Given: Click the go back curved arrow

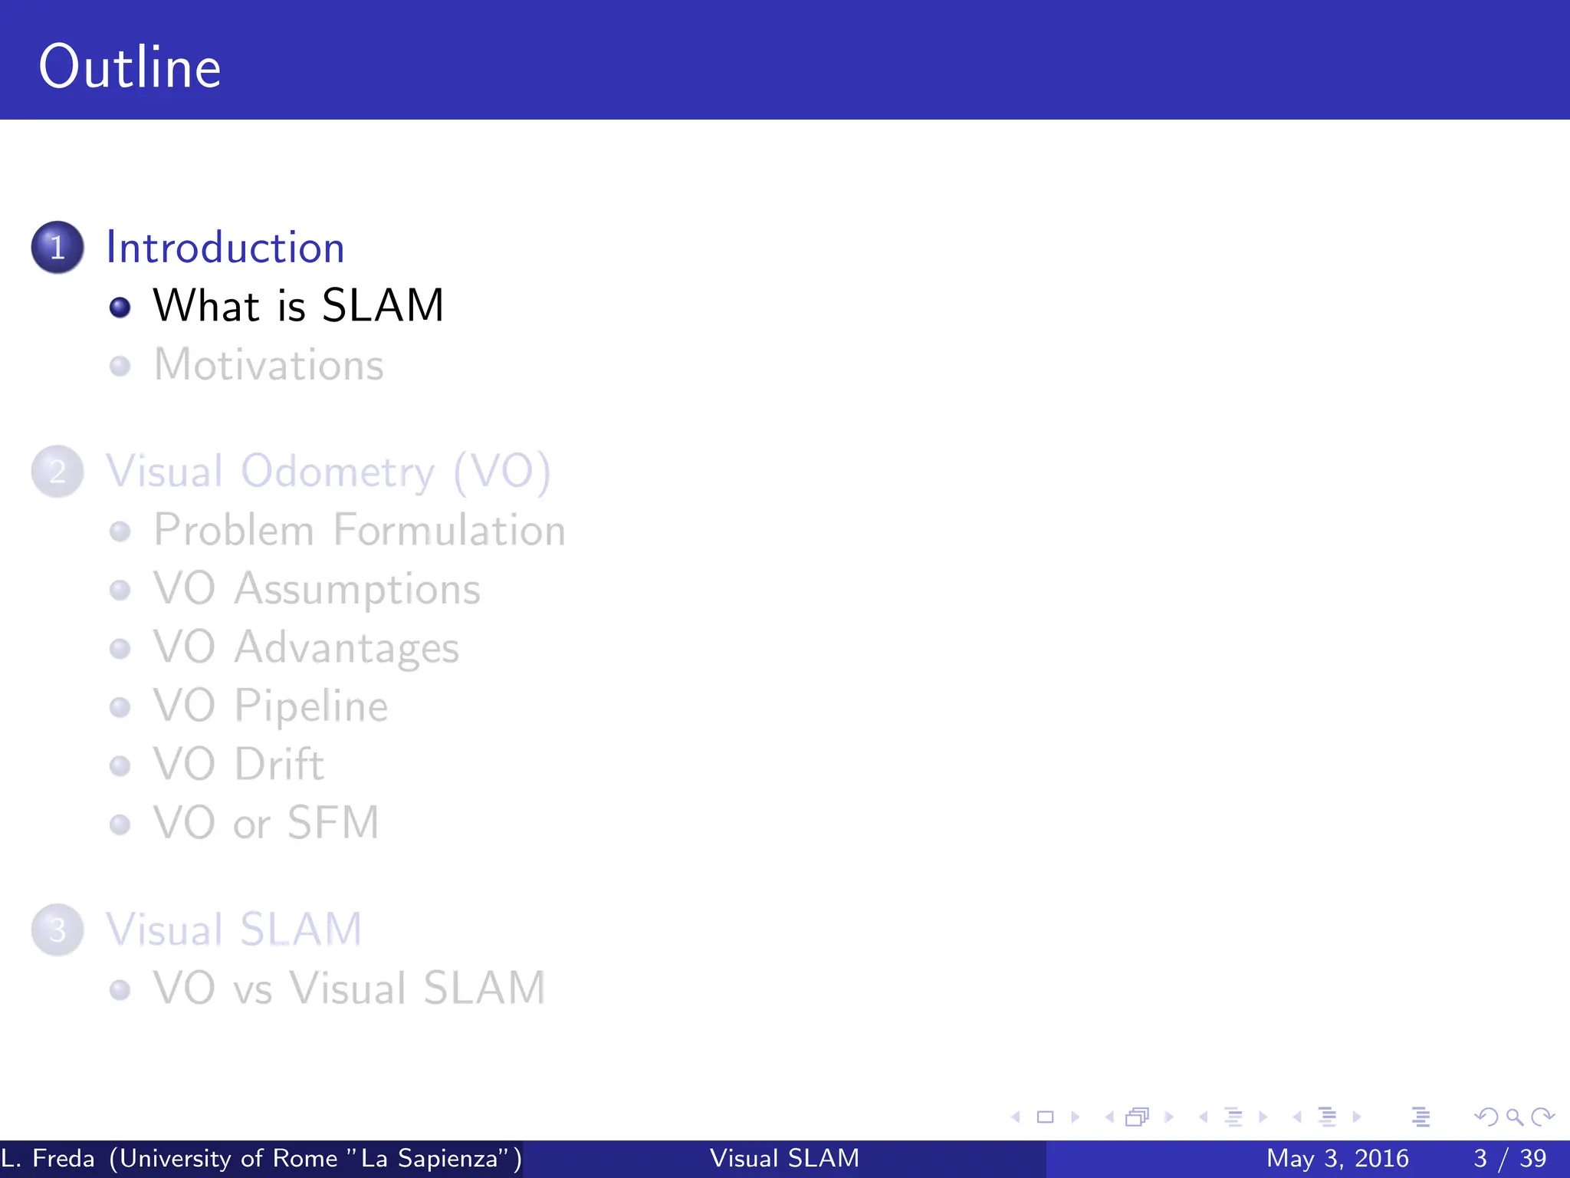Looking at the screenshot, I should pyautogui.click(x=1486, y=1117).
